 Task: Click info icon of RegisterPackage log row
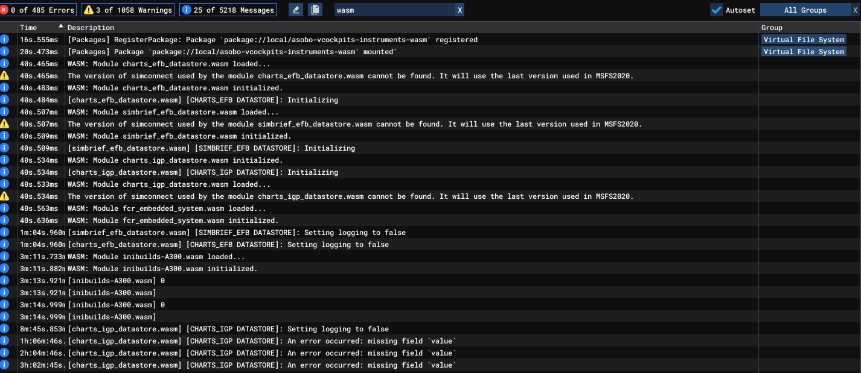pos(5,39)
